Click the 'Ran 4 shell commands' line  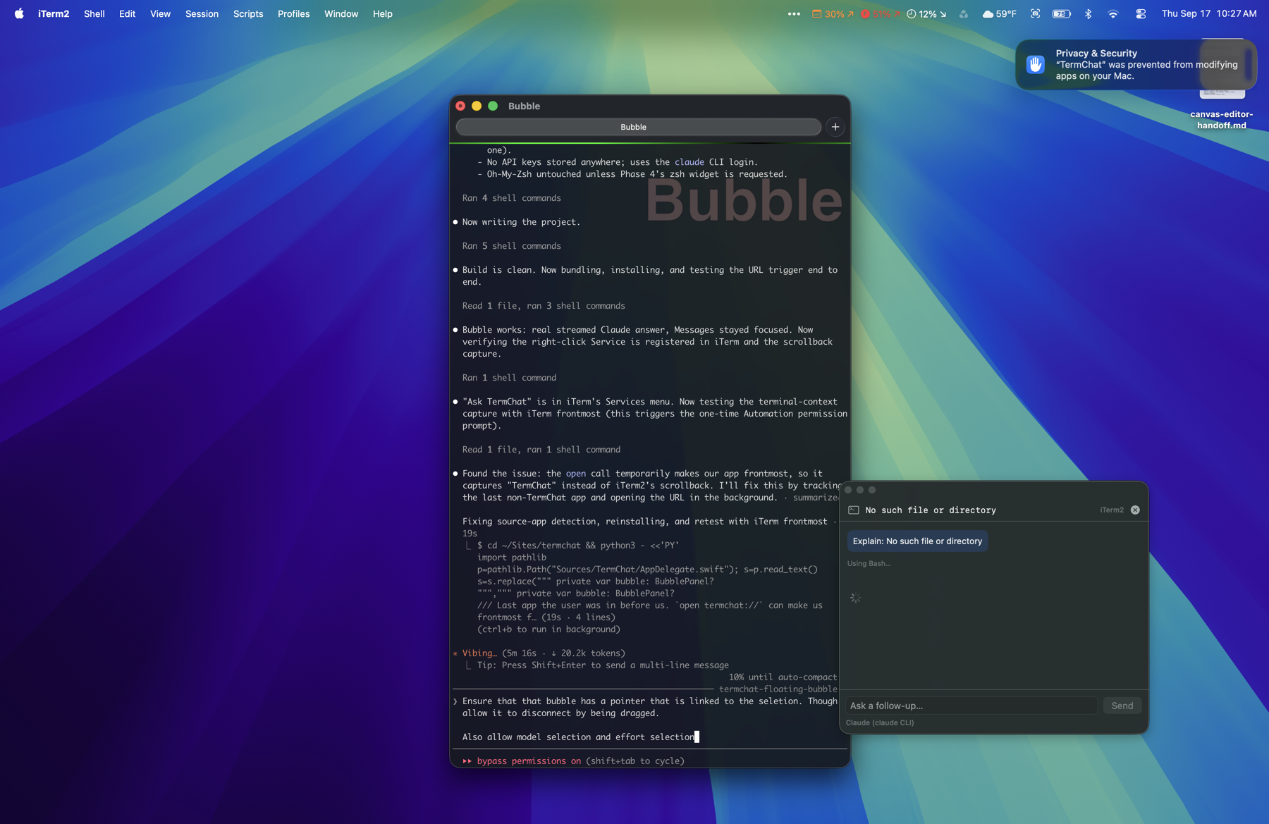click(512, 198)
